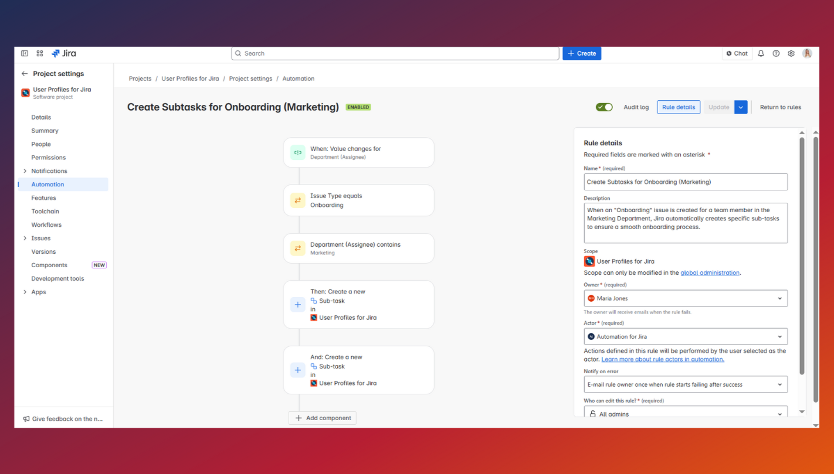Click Projects in the breadcrumb
The image size is (834, 474).
coord(140,79)
